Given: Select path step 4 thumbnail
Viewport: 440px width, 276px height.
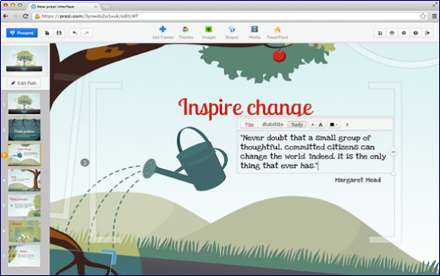Looking at the screenshot, I should click(x=24, y=180).
